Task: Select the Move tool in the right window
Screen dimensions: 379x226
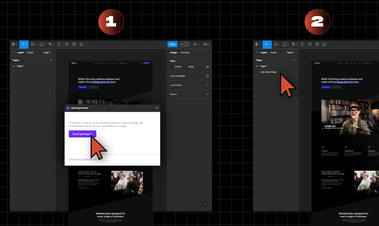Action: coord(266,44)
